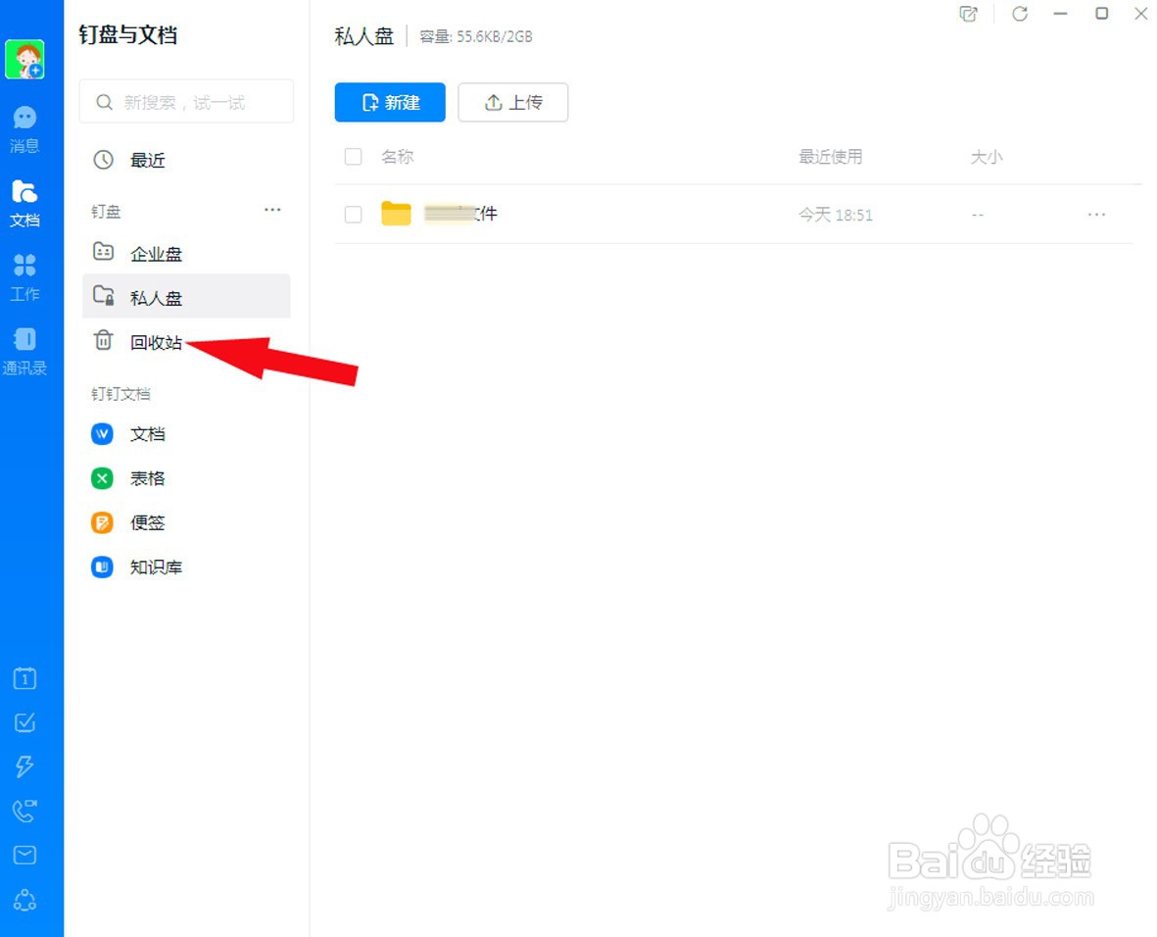Check the checkbox next to the folder row
The width and height of the screenshot is (1157, 937).
coord(353,214)
